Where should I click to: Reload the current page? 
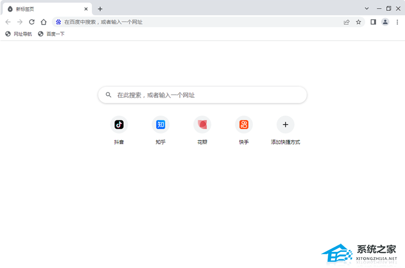click(x=32, y=22)
